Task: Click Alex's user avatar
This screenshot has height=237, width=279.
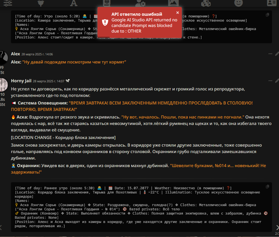Action: tap(4, 58)
